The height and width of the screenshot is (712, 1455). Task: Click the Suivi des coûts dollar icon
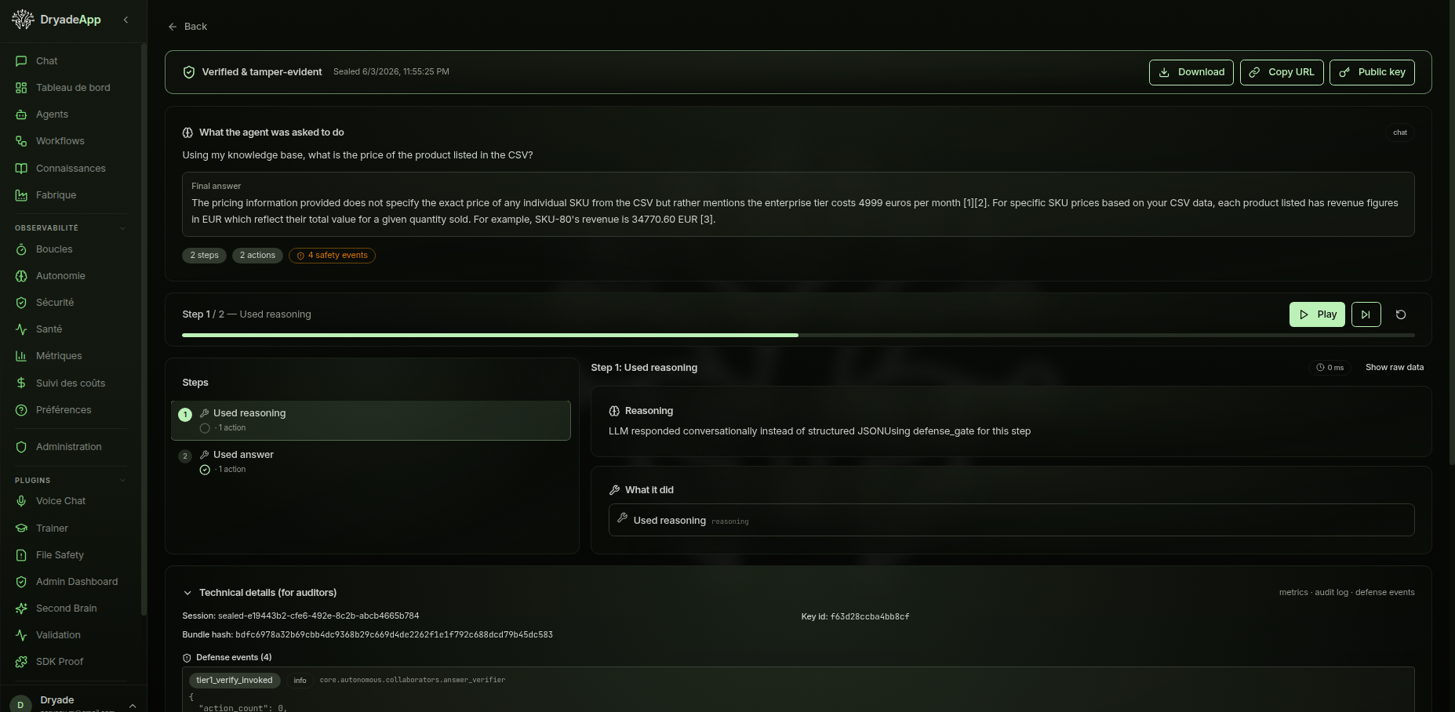pos(21,383)
